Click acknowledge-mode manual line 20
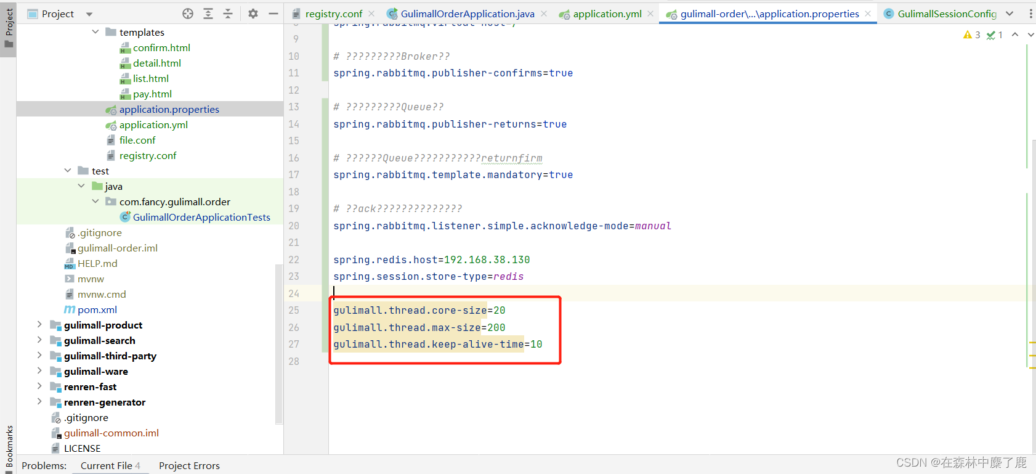 tap(502, 226)
